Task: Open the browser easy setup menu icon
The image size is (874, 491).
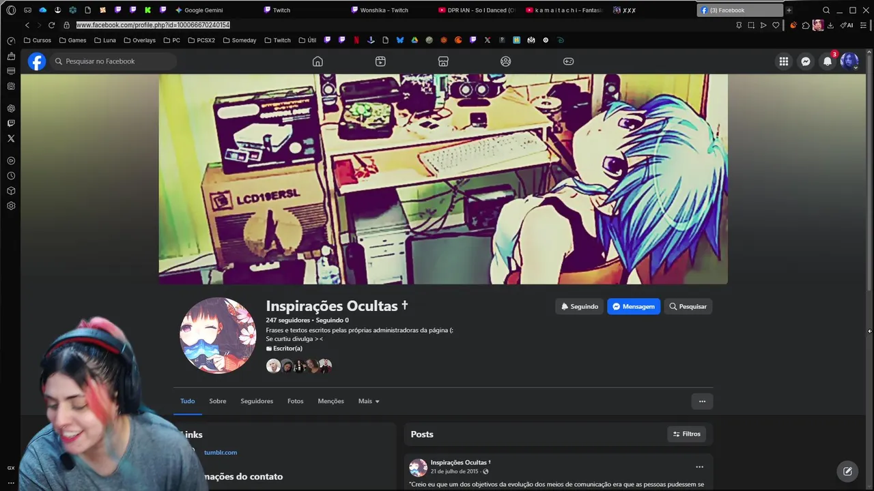Action: tap(864, 25)
